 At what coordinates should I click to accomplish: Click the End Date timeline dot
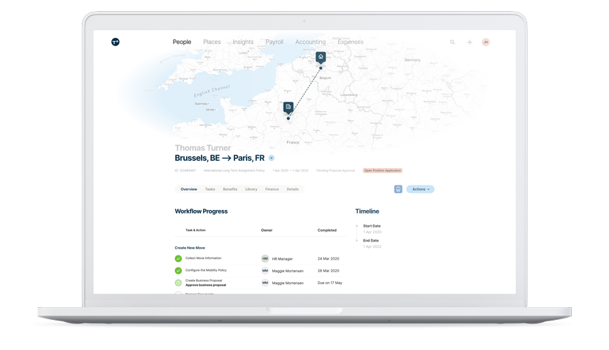[356, 241]
